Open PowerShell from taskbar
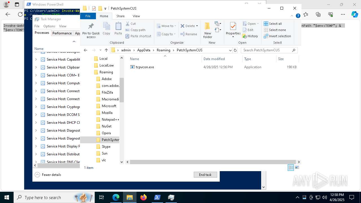Image resolution: width=361 pixels, height=203 pixels. coord(157,197)
